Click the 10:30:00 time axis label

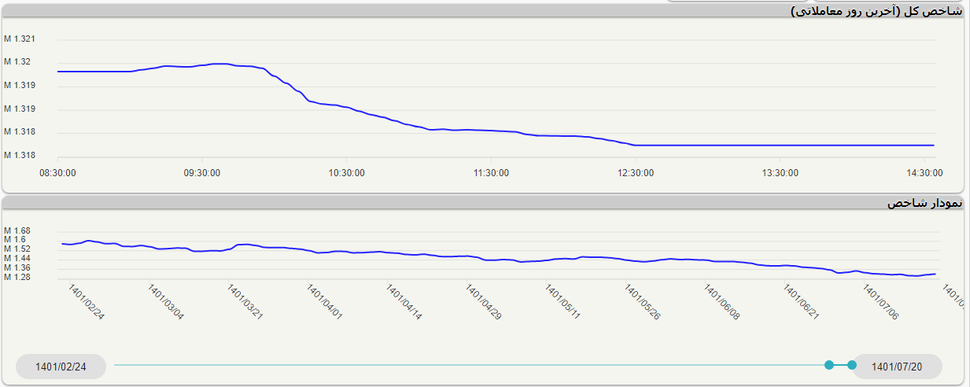tap(346, 173)
